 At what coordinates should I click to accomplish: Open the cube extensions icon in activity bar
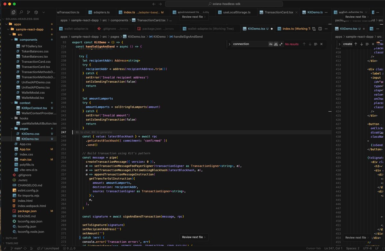point(36,12)
